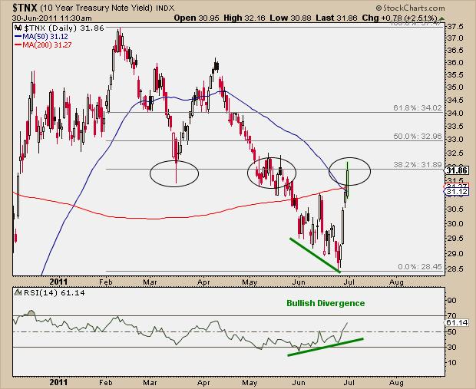Screen dimensions: 476x389
Task: Click the '61.8%: 34.02' Fibonacci label
Action: [418, 107]
